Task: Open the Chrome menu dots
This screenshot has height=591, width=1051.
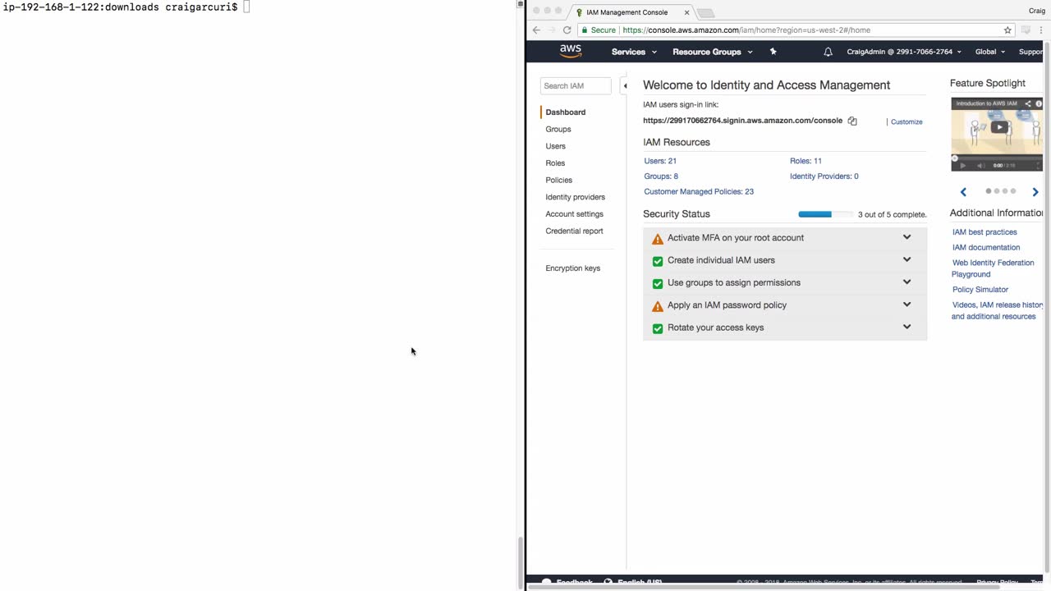Action: (1041, 30)
